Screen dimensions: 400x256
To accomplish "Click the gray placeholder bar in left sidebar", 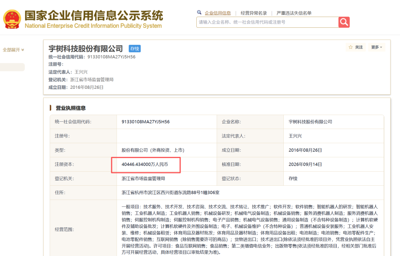I will (12, 67).
